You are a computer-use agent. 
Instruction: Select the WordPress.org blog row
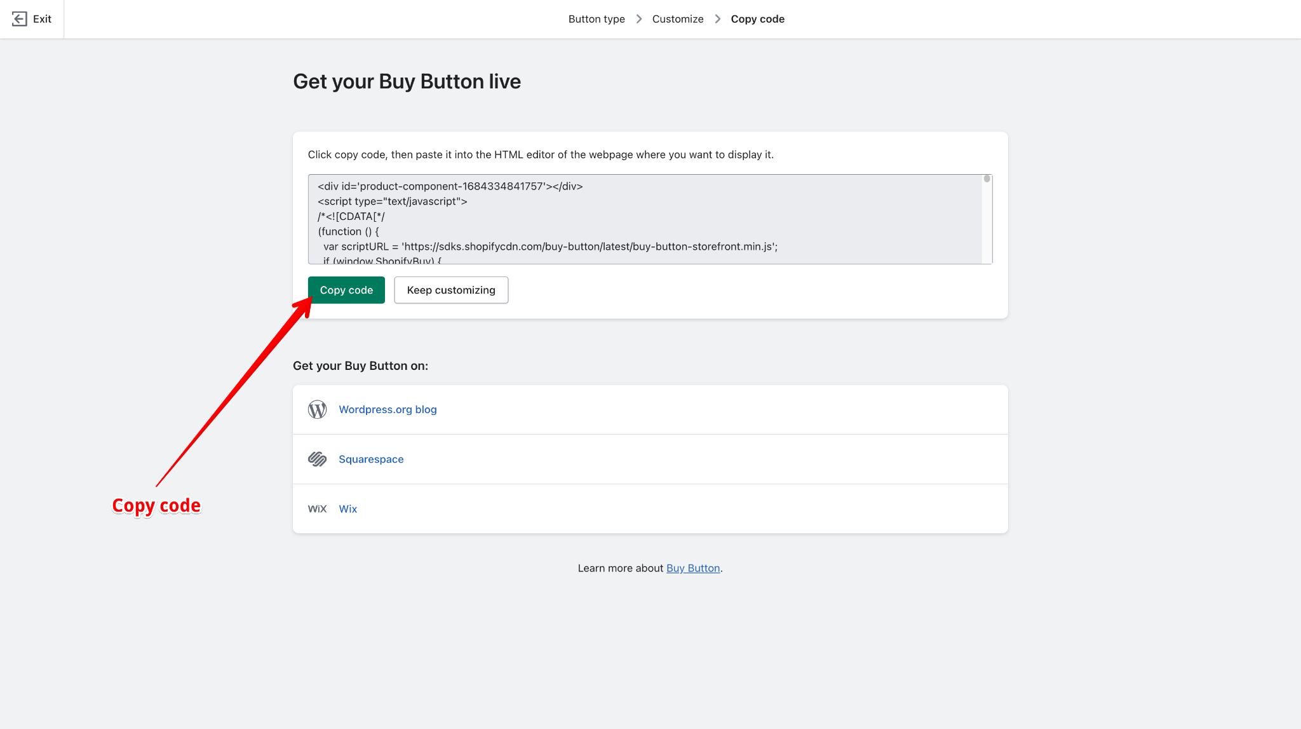(649, 409)
